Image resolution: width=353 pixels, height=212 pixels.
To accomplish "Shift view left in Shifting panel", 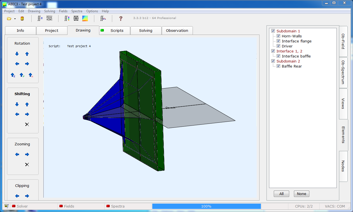I will 17,114.
